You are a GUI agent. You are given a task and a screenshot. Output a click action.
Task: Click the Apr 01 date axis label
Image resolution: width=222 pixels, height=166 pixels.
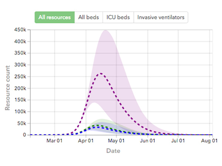click(x=85, y=141)
